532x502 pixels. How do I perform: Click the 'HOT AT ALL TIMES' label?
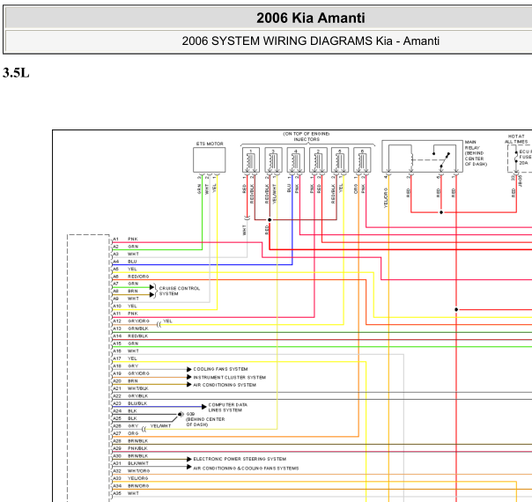[516, 139]
